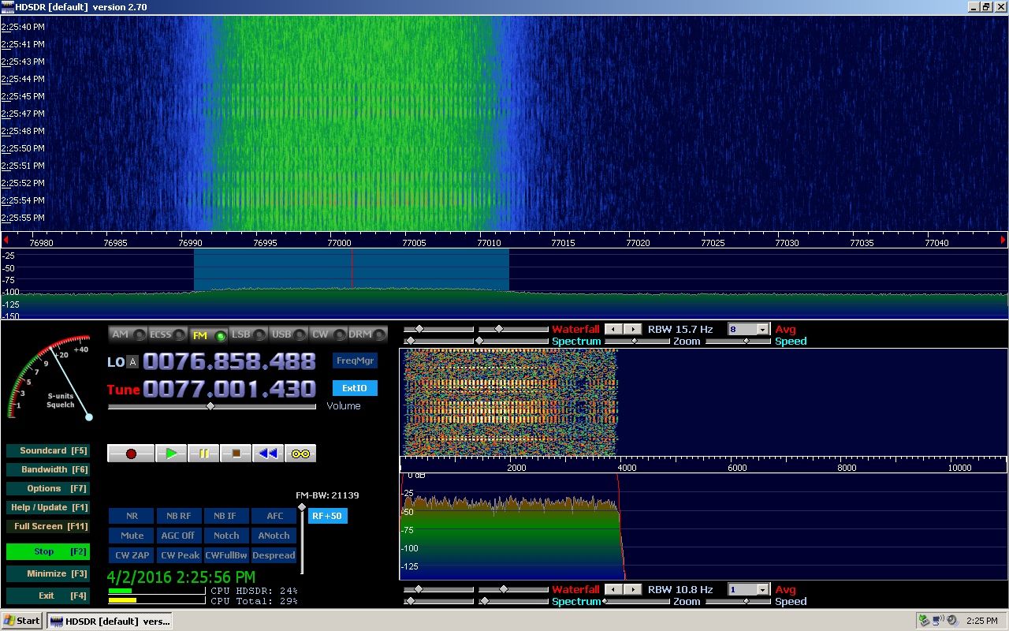
Task: Start recording with the red record button
Action: click(131, 454)
